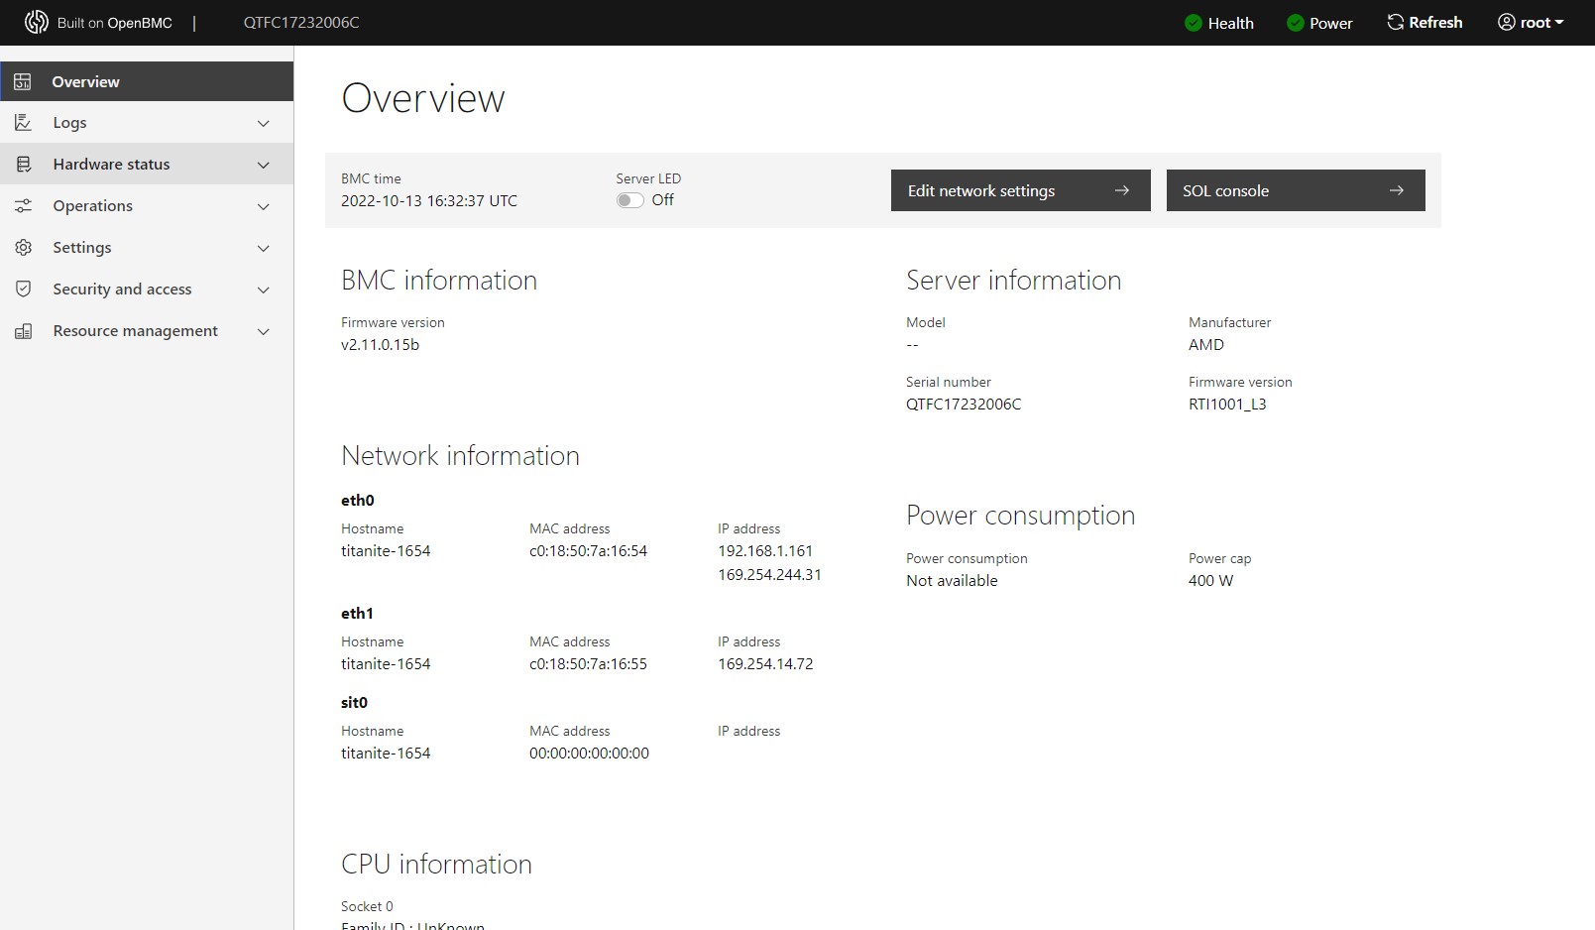Check the Health status indicator
The height and width of the screenshot is (930, 1595).
pos(1219,23)
